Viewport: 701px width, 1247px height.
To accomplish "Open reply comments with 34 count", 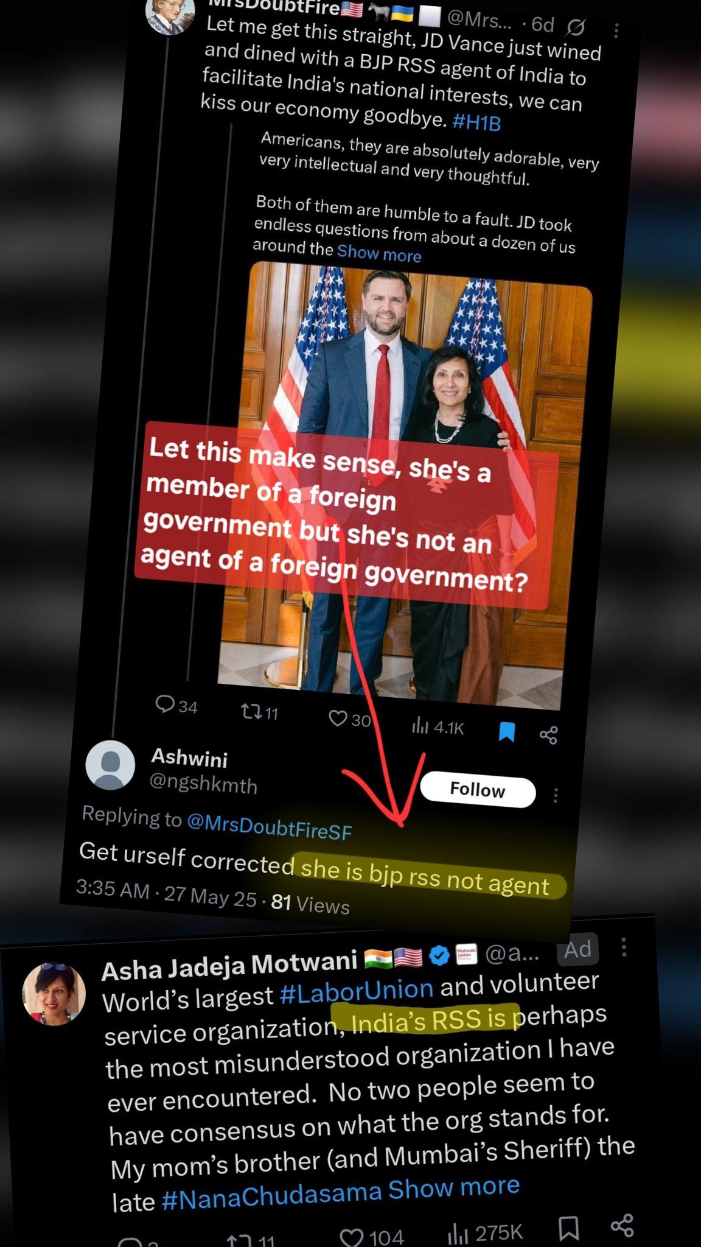I will click(x=176, y=706).
